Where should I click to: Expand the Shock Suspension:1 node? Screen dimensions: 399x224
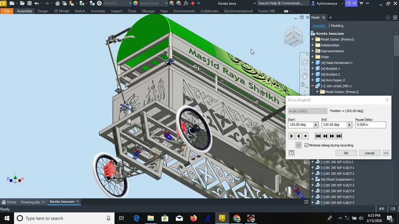click(x=313, y=180)
